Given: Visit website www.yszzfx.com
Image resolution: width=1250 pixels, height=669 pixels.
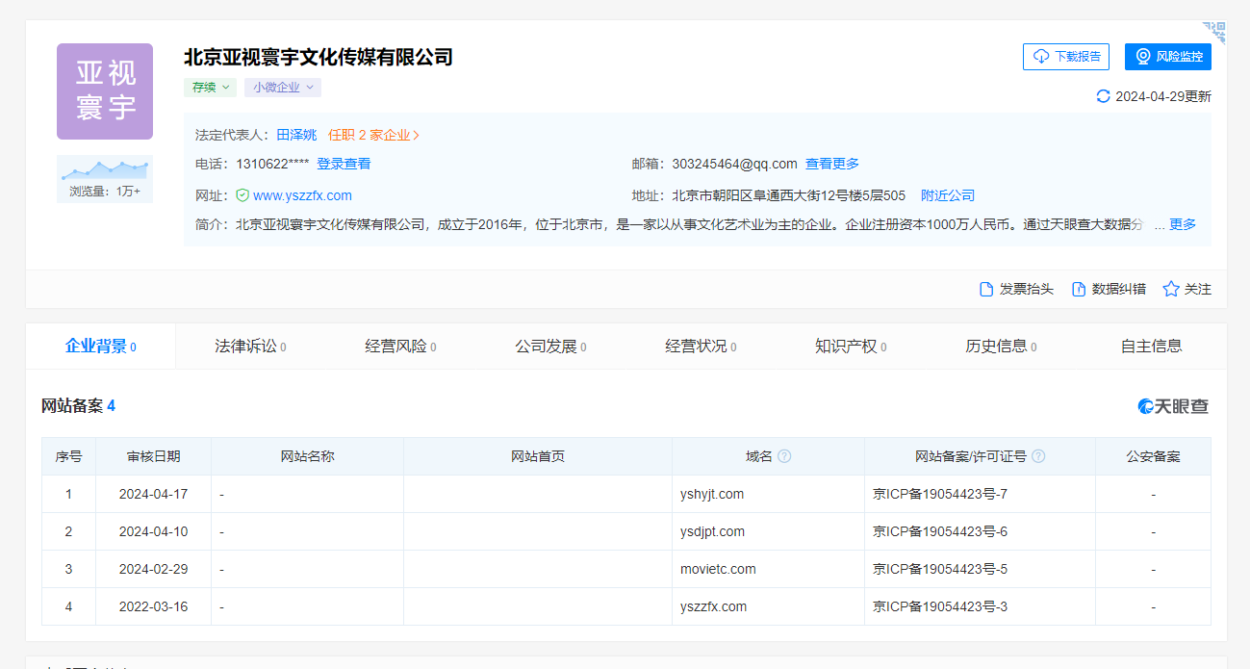Looking at the screenshot, I should [x=302, y=195].
